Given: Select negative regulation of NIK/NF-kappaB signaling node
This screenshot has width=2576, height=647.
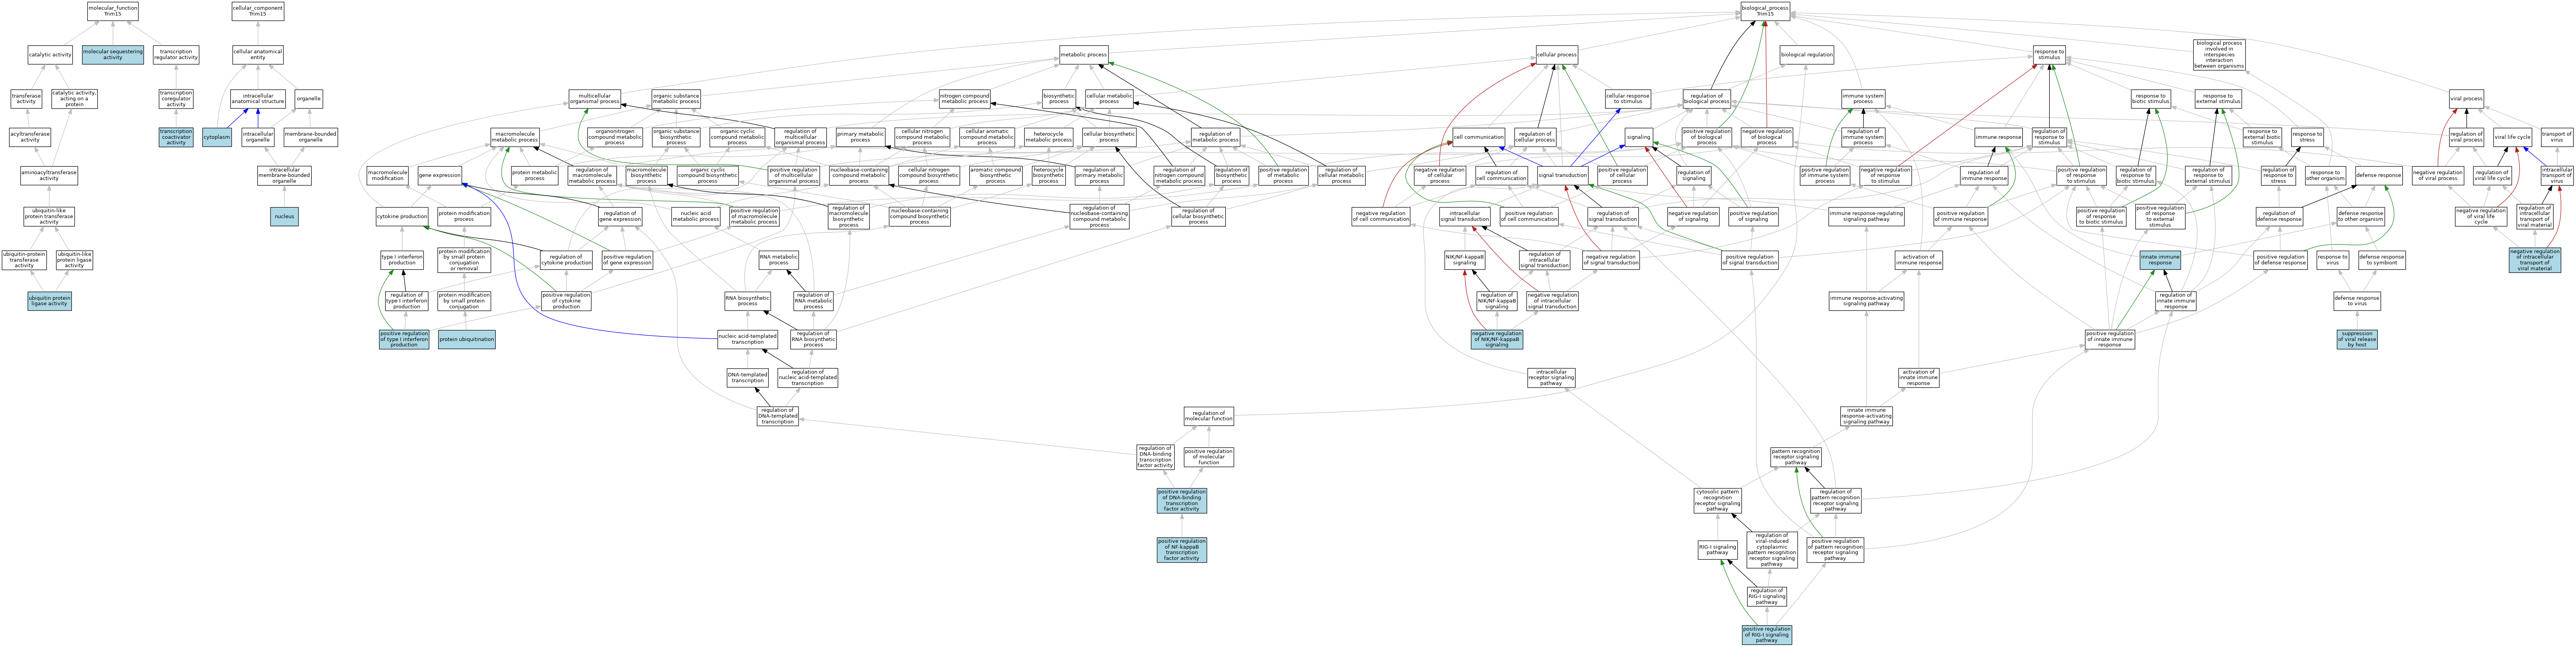Looking at the screenshot, I should click(1497, 339).
